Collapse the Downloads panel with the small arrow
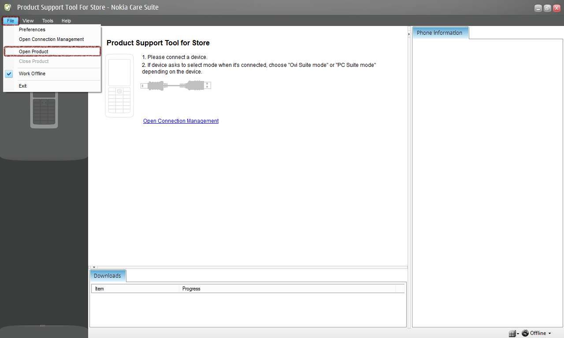Image resolution: width=564 pixels, height=338 pixels. (94, 267)
